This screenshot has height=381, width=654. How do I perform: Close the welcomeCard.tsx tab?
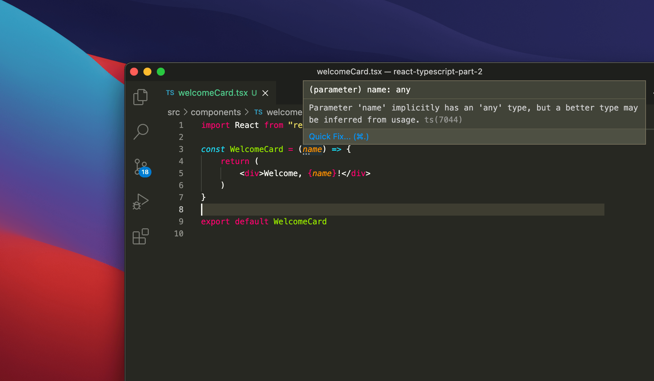(265, 93)
